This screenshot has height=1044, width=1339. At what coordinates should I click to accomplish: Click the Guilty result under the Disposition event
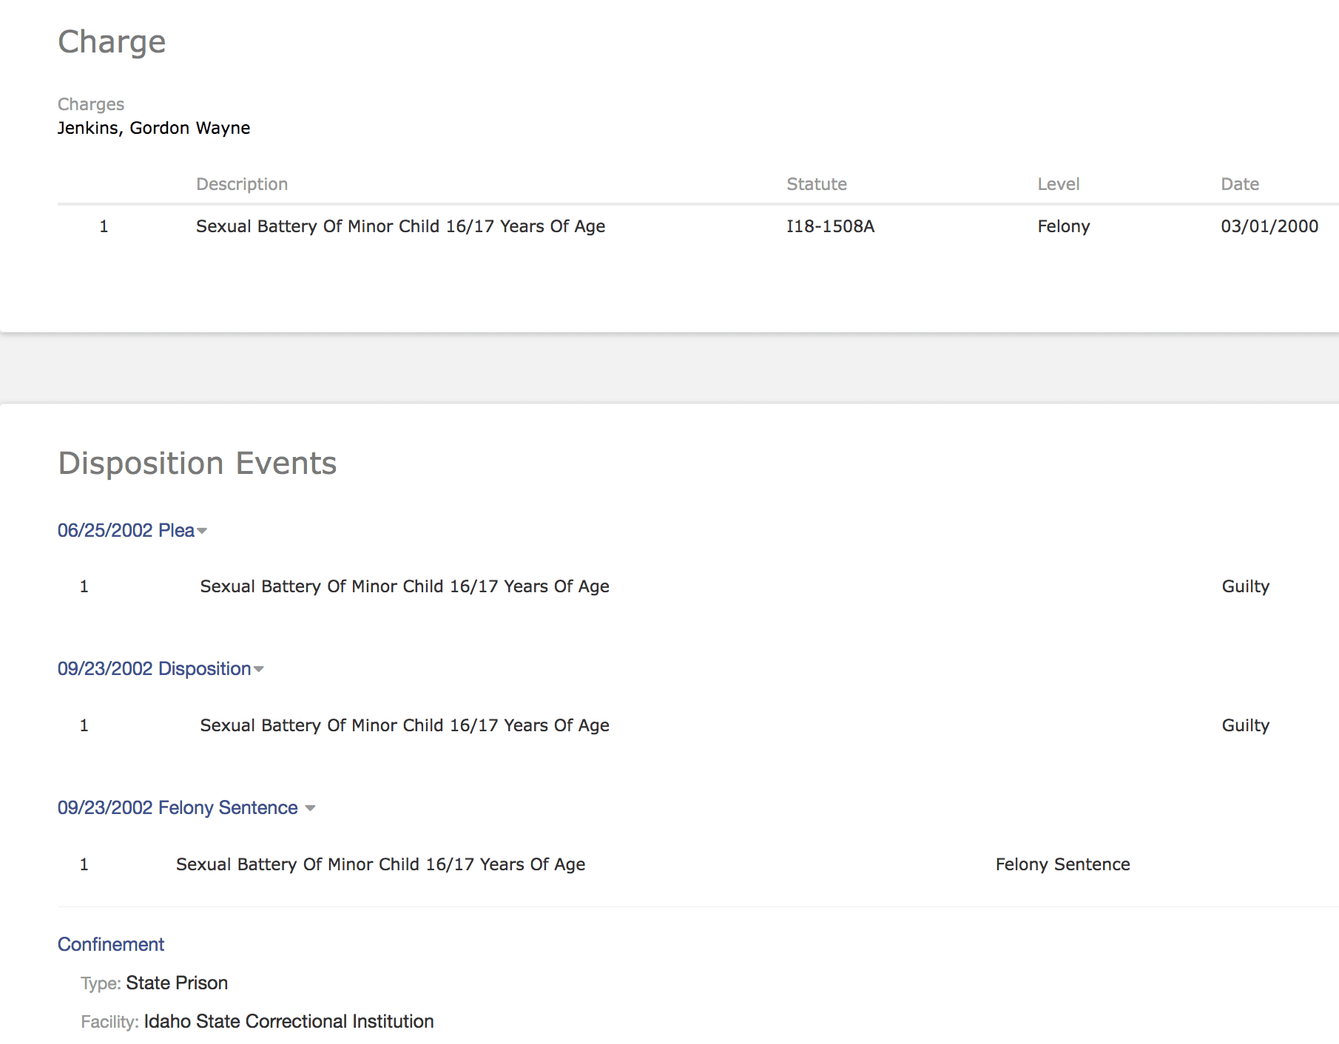(x=1245, y=725)
